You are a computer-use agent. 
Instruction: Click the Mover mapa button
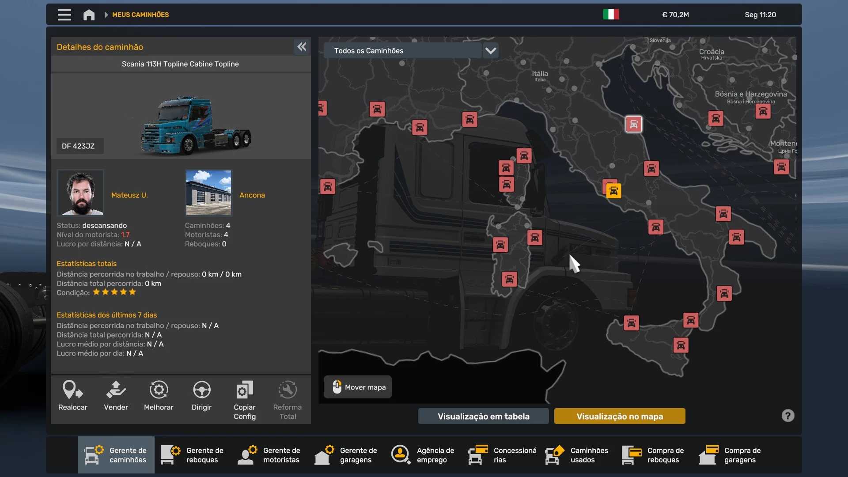358,387
